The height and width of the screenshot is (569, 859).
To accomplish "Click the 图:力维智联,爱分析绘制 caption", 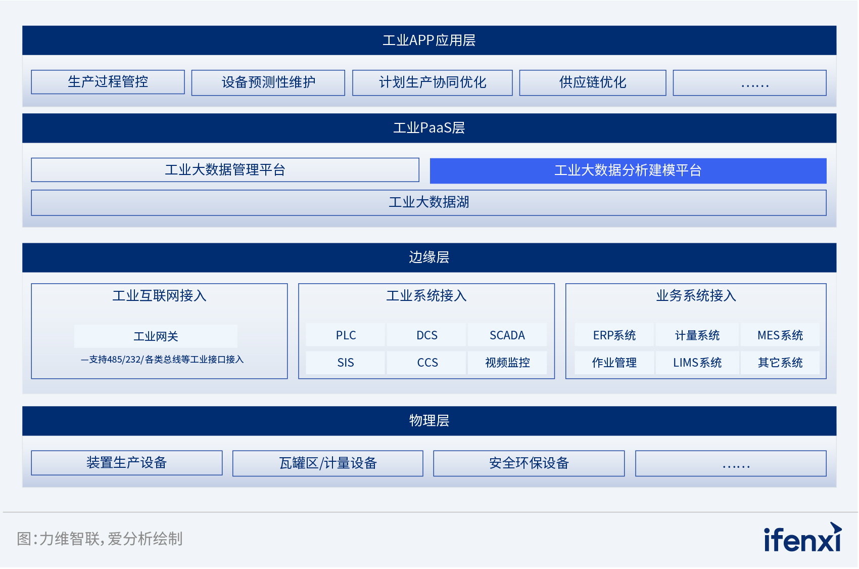I will (x=100, y=539).
